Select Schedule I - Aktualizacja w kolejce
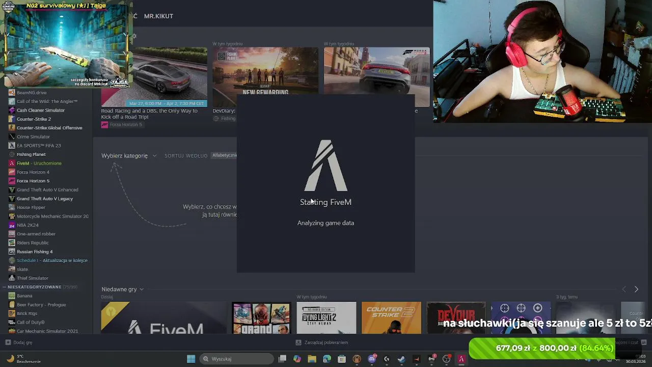The width and height of the screenshot is (652, 367). [x=48, y=260]
